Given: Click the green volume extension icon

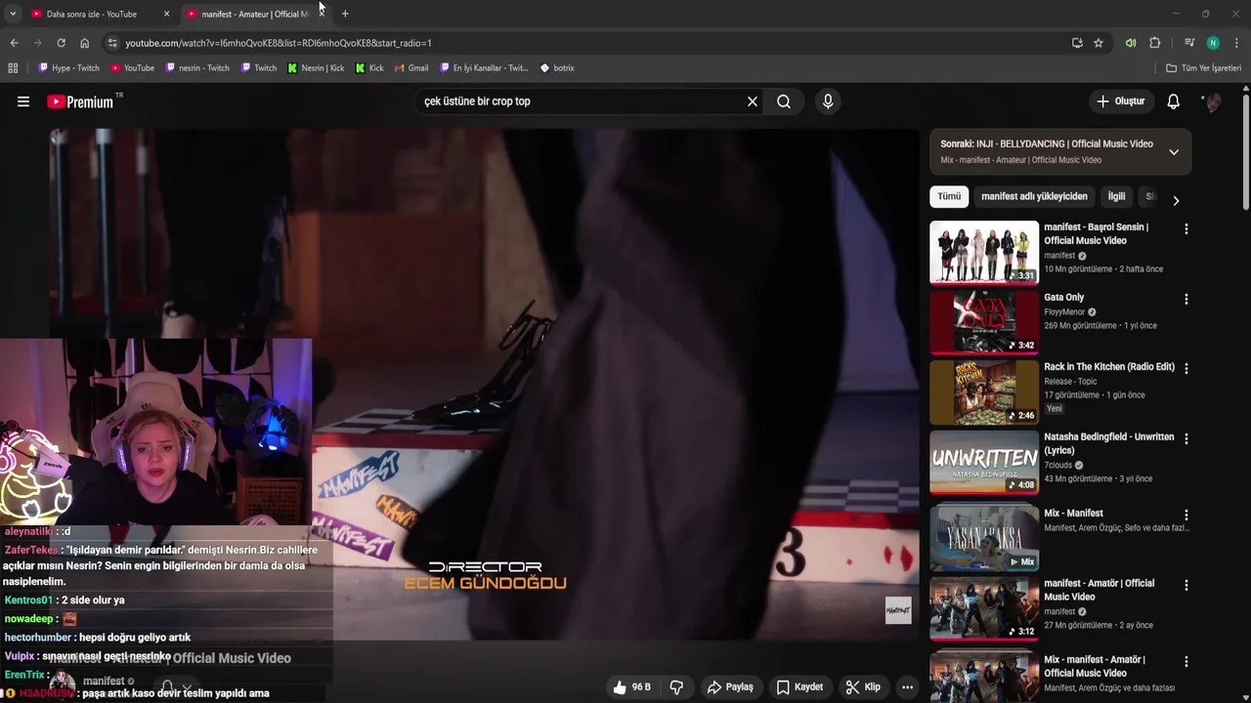Looking at the screenshot, I should click(x=1131, y=43).
